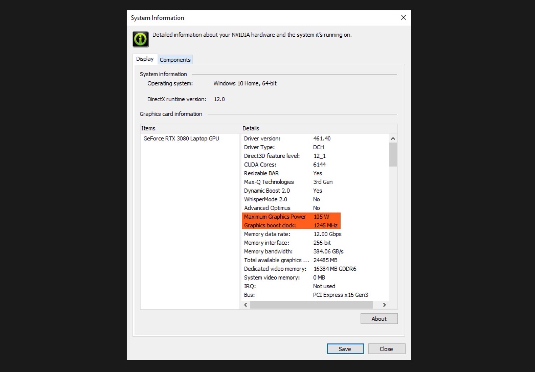The height and width of the screenshot is (372, 535).
Task: Select the CUDA Cores row label
Action: [x=260, y=165]
